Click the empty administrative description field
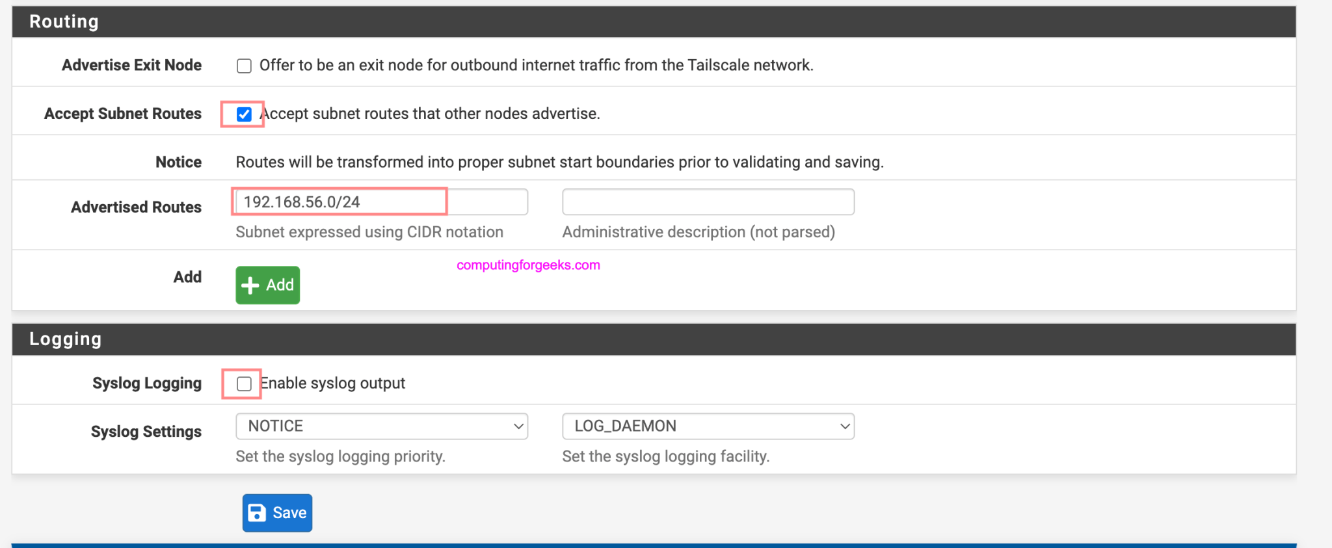The height and width of the screenshot is (548, 1332). [708, 202]
